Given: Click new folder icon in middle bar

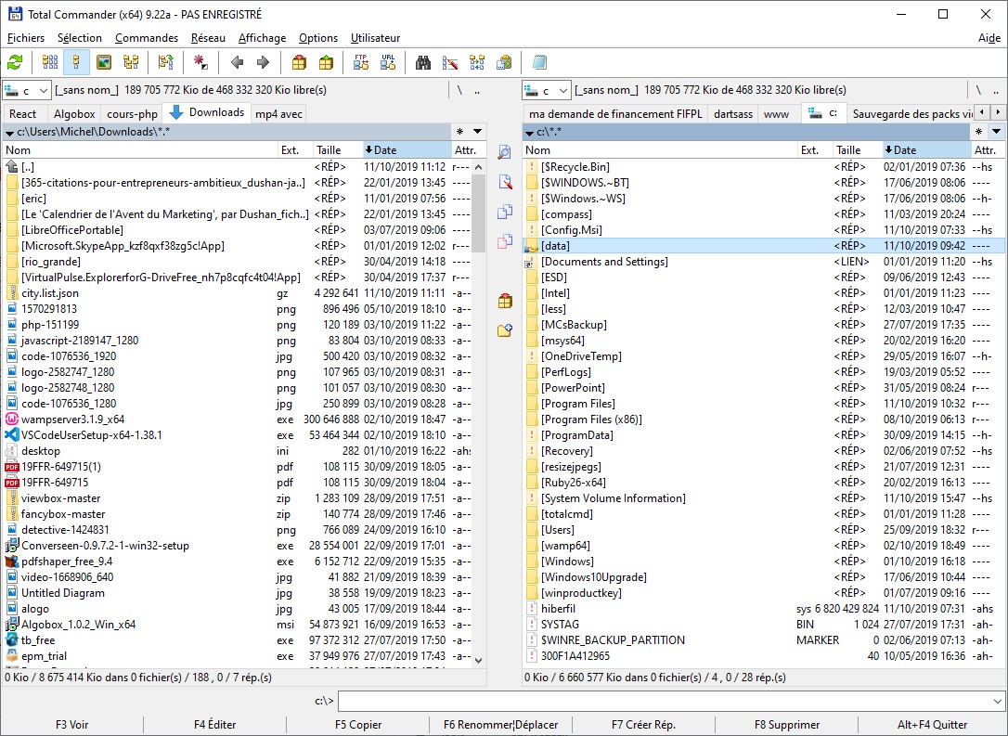Looking at the screenshot, I should 505,330.
